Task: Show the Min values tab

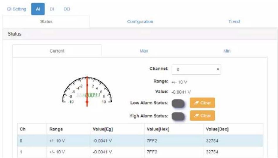Action: click(227, 51)
